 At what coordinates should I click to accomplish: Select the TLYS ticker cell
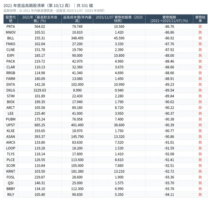click(x=11, y=154)
